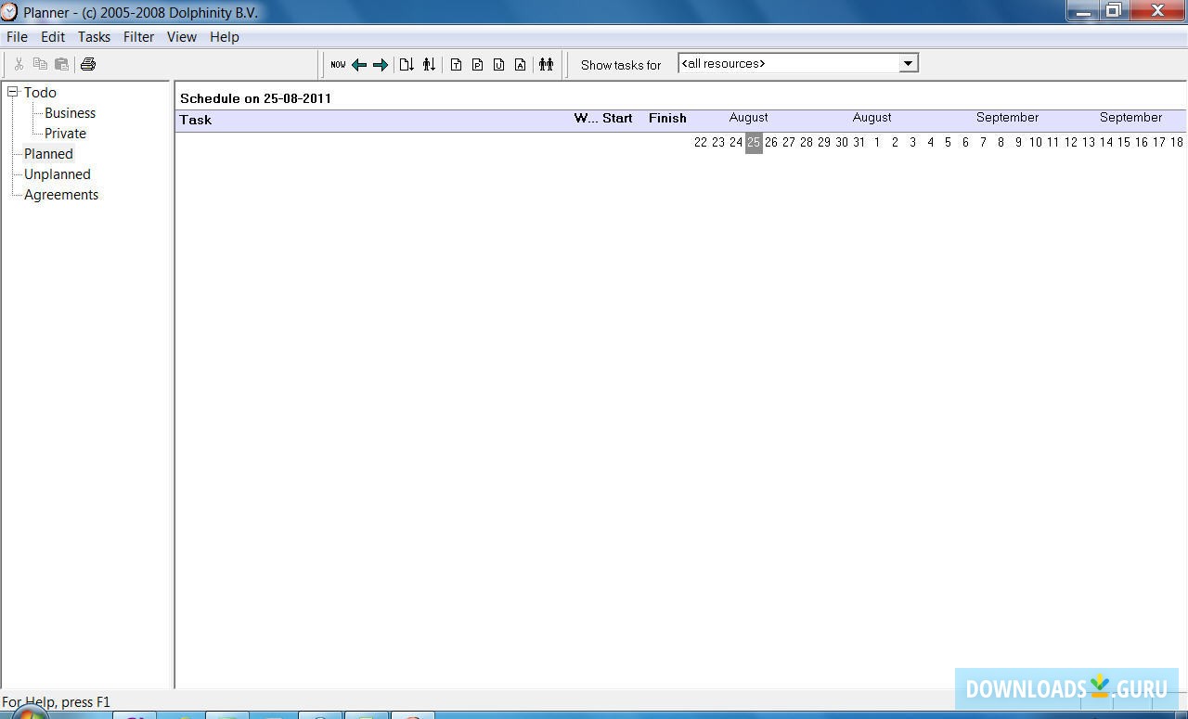Minimize the Planner window
This screenshot has width=1188, height=719.
click(x=1082, y=11)
